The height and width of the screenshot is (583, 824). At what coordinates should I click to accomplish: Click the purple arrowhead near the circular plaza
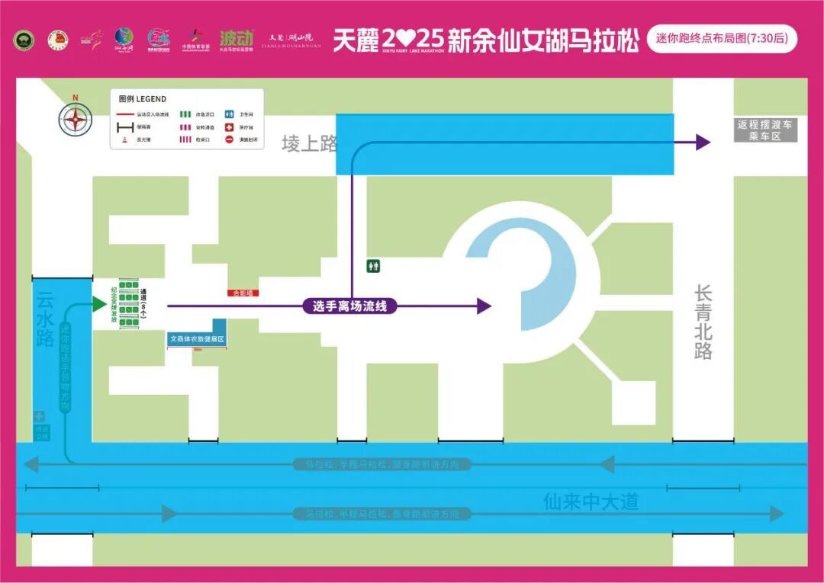tap(484, 306)
